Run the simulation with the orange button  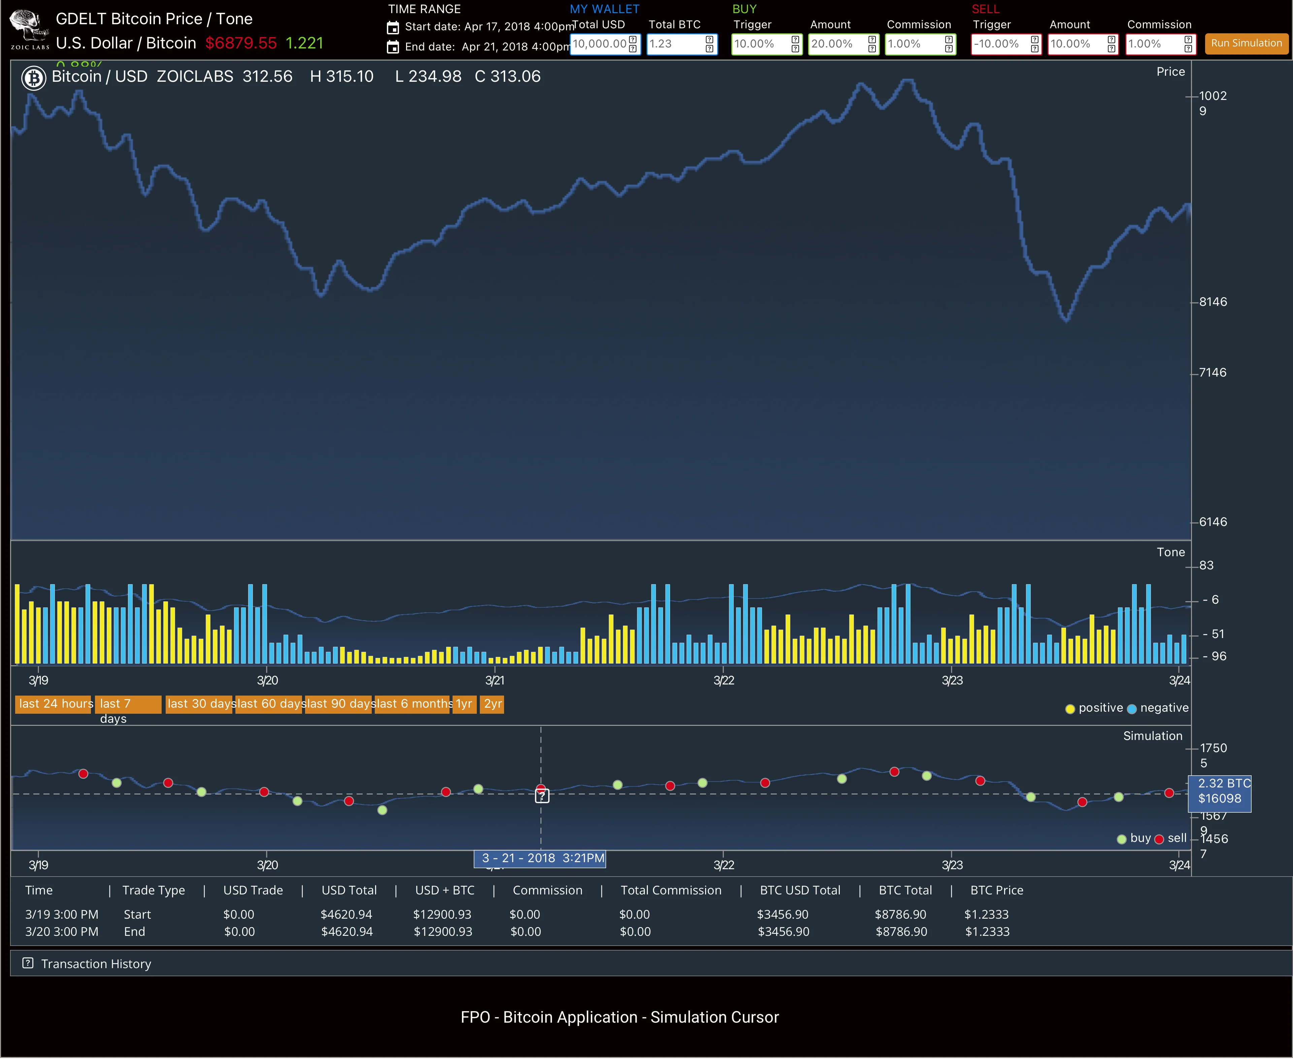pyautogui.click(x=1247, y=43)
